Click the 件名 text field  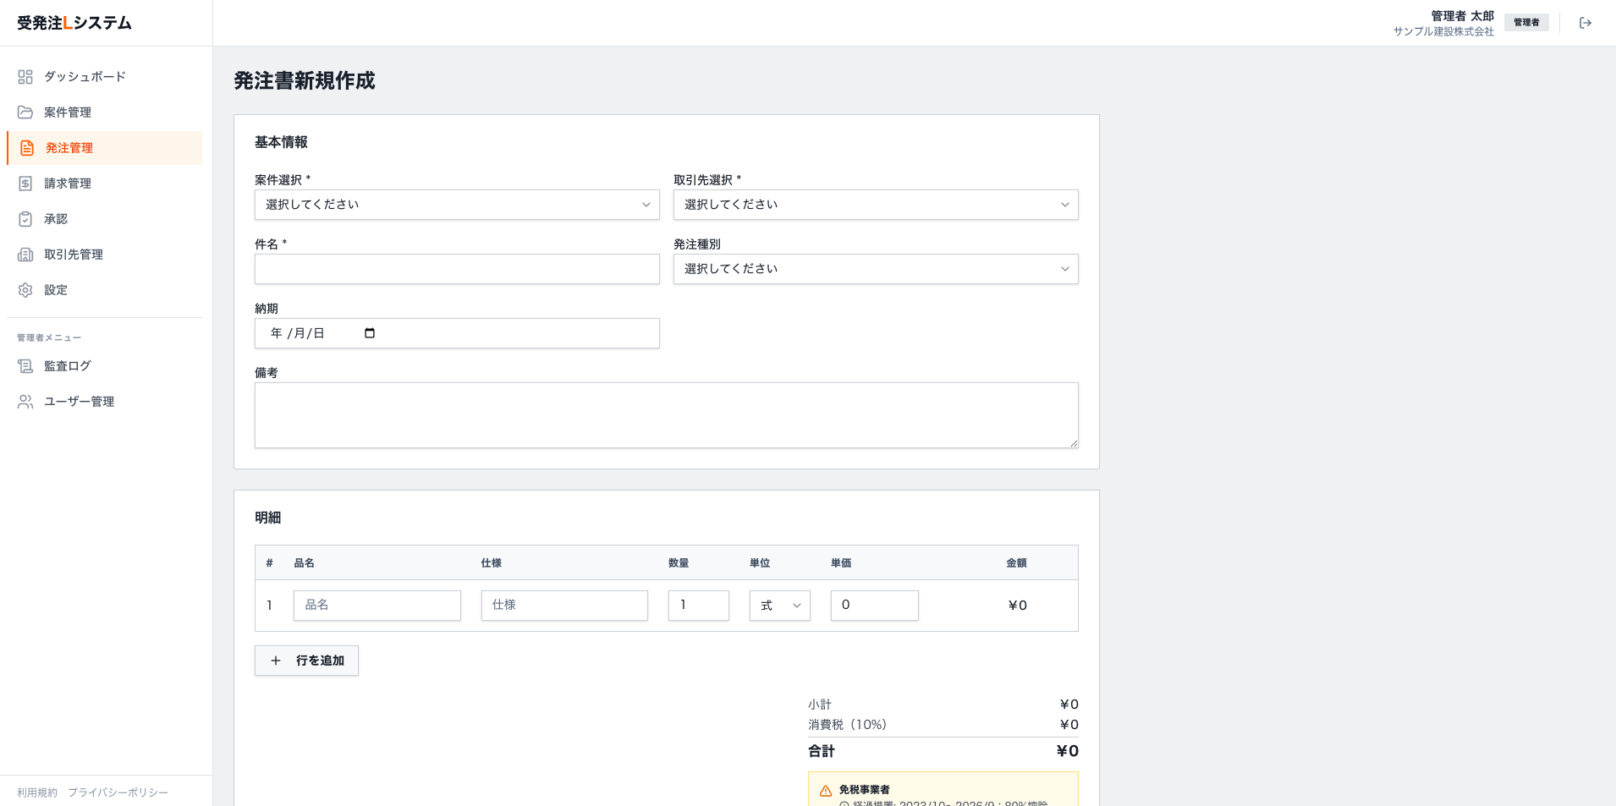457,269
